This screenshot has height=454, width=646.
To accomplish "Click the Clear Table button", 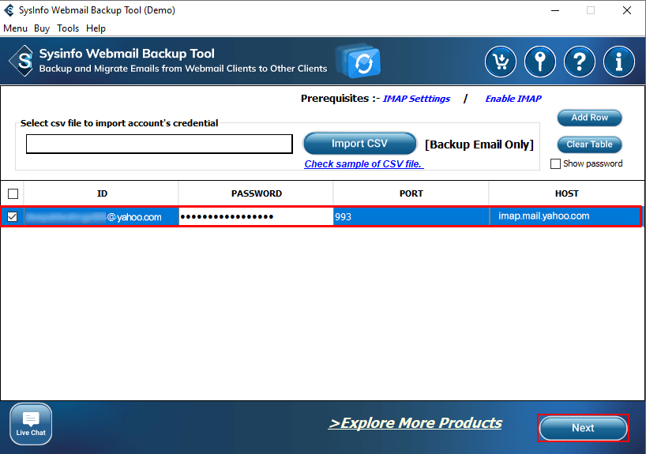I will click(590, 144).
